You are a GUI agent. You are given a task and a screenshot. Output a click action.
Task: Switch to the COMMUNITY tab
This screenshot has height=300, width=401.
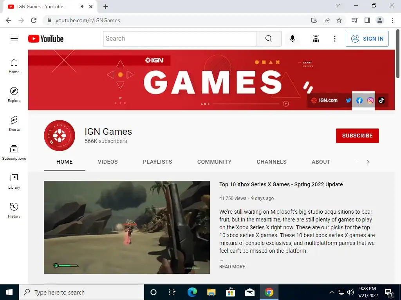(x=214, y=162)
